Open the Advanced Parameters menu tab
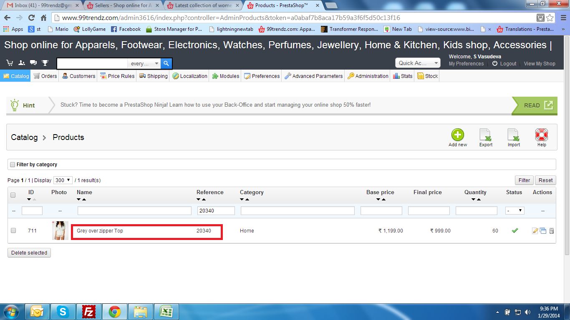Image resolution: width=570 pixels, height=320 pixels. tap(313, 76)
